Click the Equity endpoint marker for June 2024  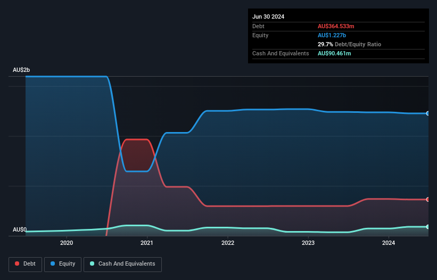pyautogui.click(x=428, y=113)
